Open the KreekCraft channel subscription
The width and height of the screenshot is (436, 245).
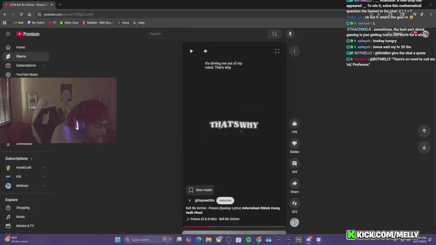click(x=26, y=167)
